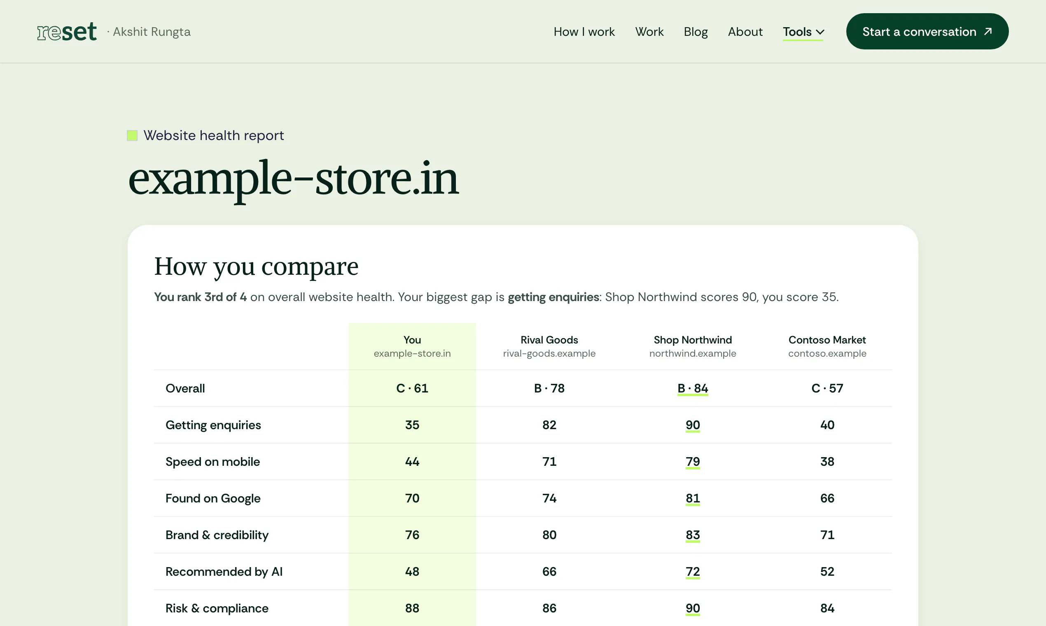Click the Getting enquiries row label
Image resolution: width=1046 pixels, height=626 pixels.
click(213, 425)
